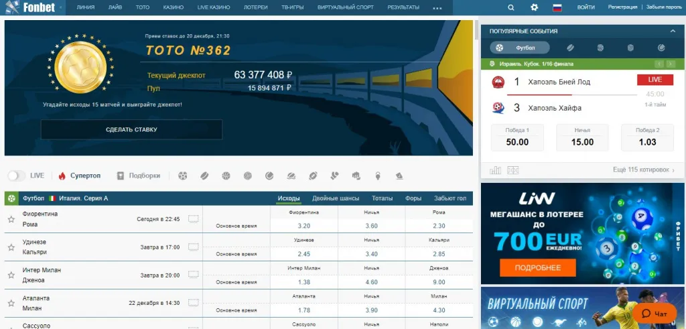
Task: Click the tennis icon in Popular Events
Action: (x=661, y=48)
